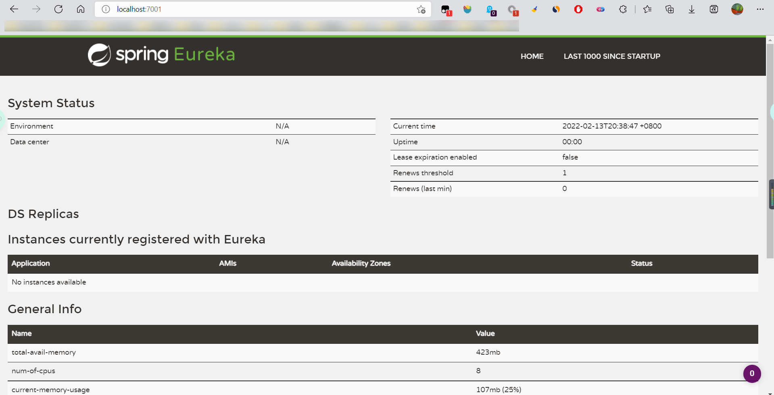The height and width of the screenshot is (395, 774).
Task: Open the browser Settings and more menu
Action: click(760, 9)
